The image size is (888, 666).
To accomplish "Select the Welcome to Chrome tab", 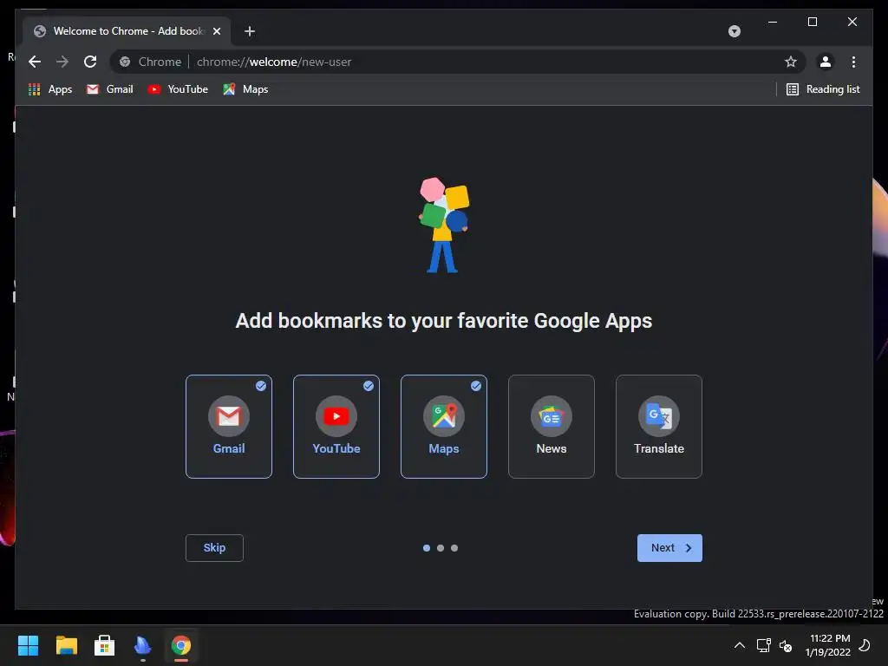I will pyautogui.click(x=127, y=31).
